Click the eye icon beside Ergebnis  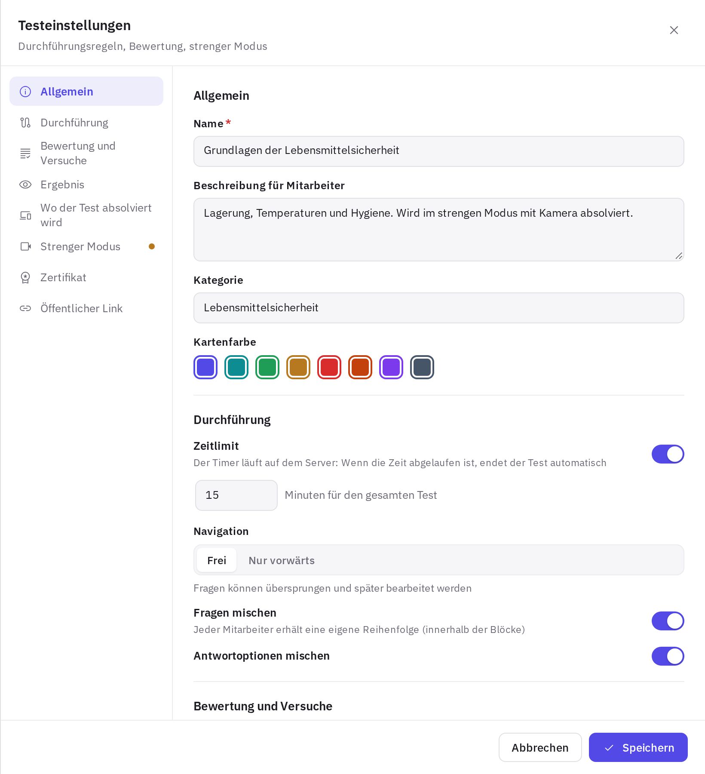pyautogui.click(x=25, y=184)
